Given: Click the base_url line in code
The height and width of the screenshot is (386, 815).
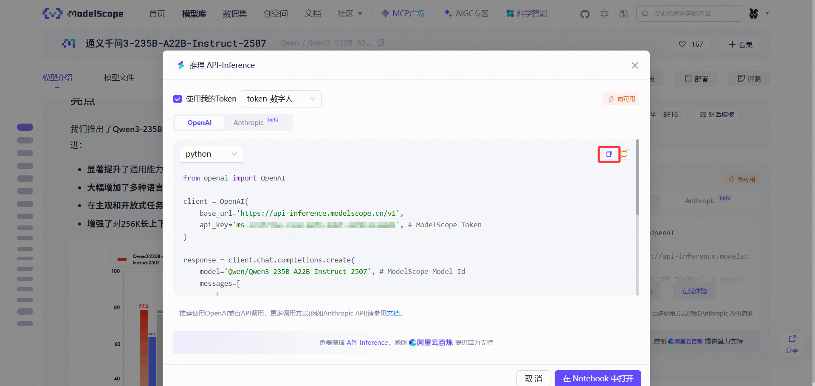Looking at the screenshot, I should click(301, 213).
